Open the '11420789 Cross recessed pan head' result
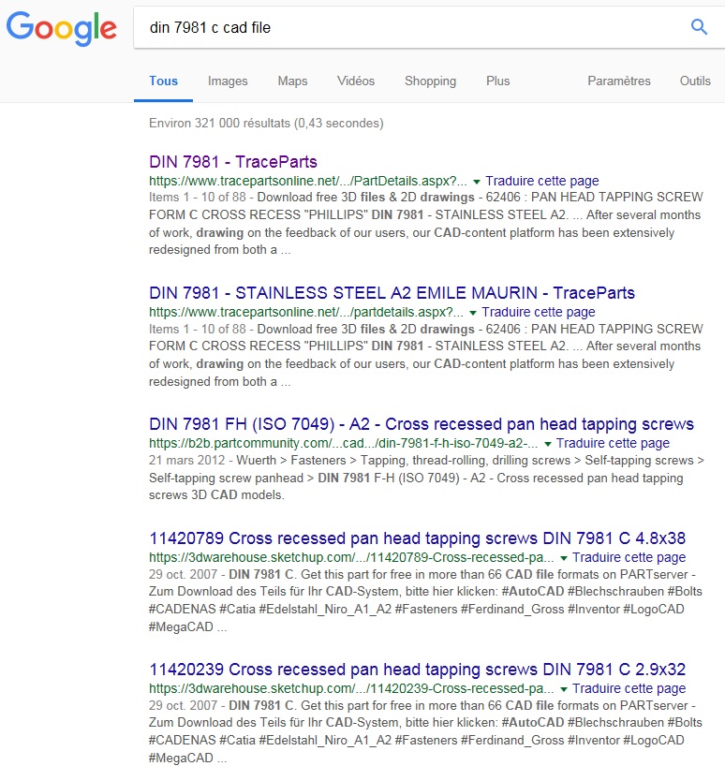 [417, 538]
